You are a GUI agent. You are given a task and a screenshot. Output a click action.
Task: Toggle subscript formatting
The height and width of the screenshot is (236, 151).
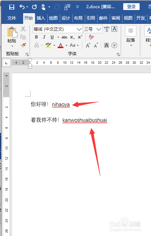[72, 37]
